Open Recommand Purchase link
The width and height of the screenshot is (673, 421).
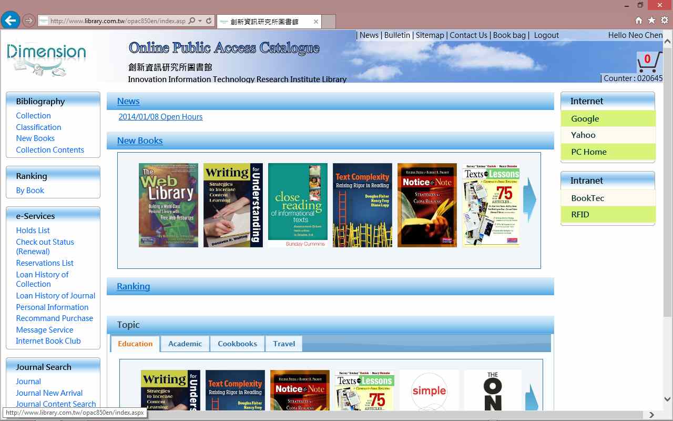pyautogui.click(x=54, y=318)
